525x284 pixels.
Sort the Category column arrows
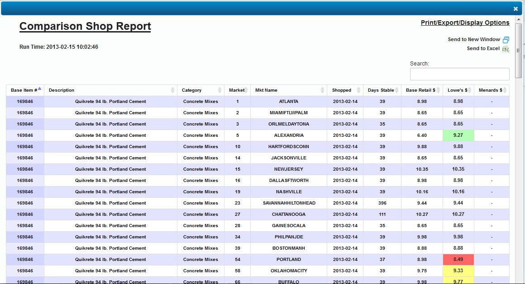(x=220, y=90)
